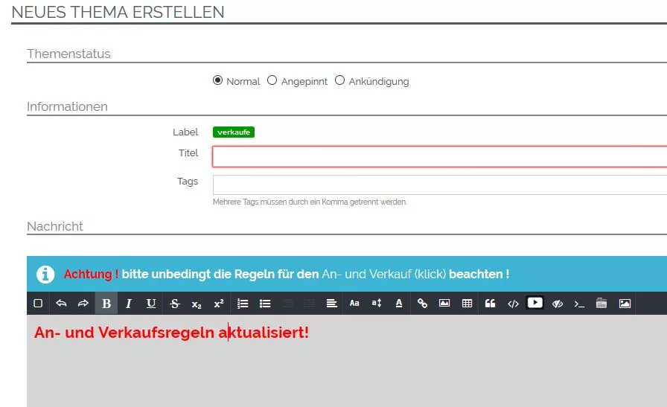The image size is (667, 407).
Task: Insert a bulleted list
Action: tap(265, 304)
